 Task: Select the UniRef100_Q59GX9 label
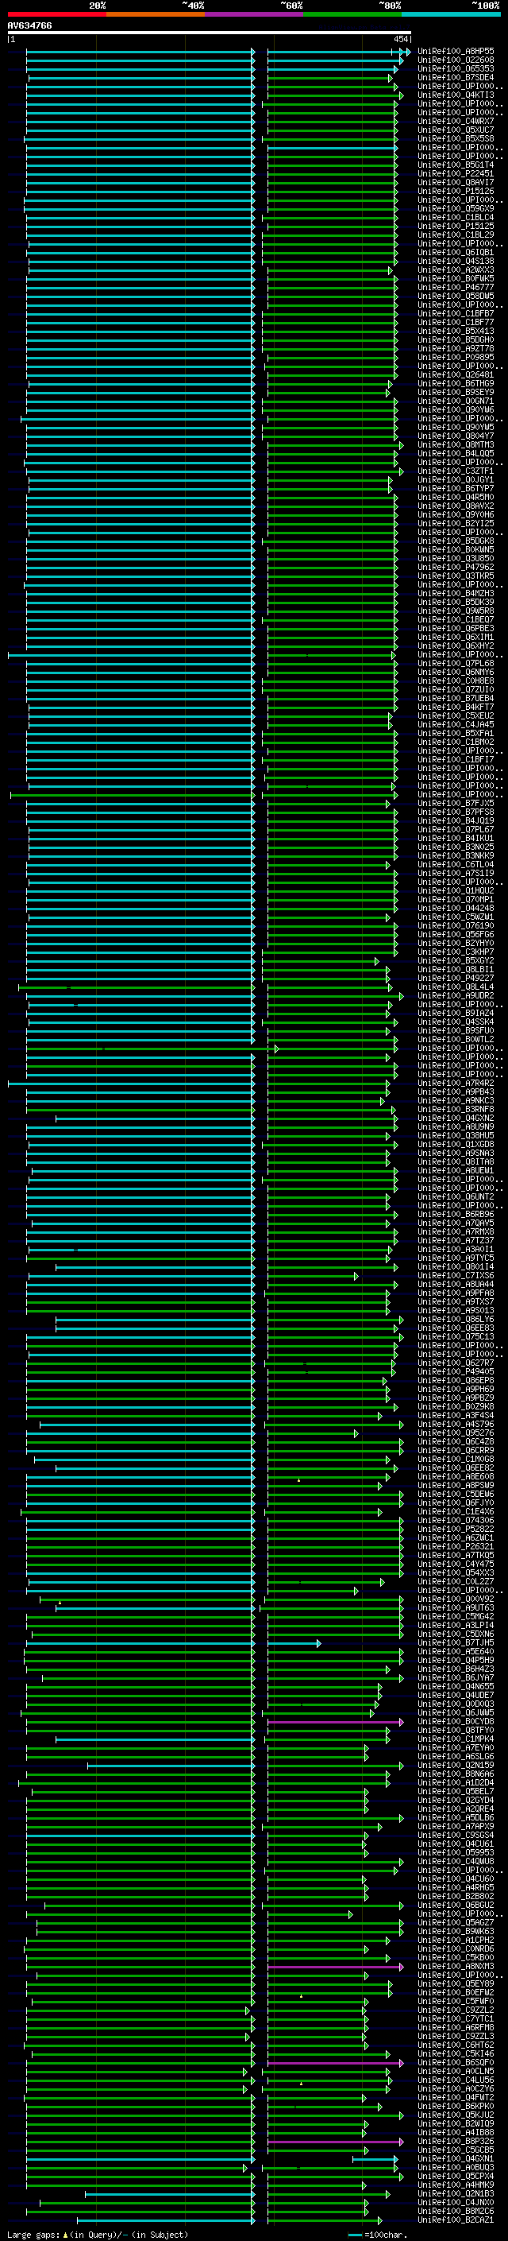click(x=456, y=209)
